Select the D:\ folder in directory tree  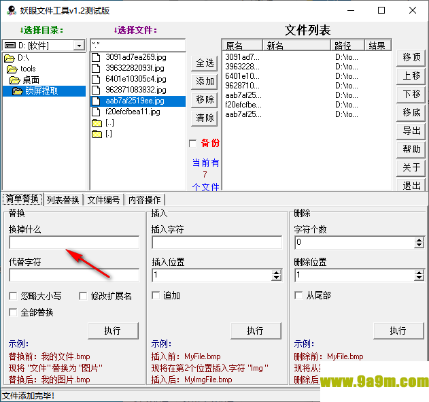coord(17,58)
